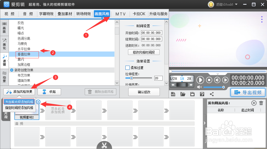Stop the video playback
This screenshot has width=267, height=149.
209,80
